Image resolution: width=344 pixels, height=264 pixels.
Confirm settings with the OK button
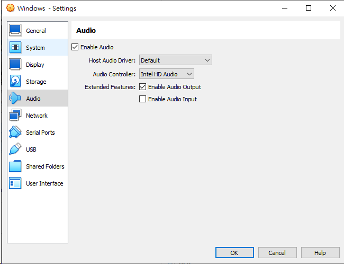(234, 253)
